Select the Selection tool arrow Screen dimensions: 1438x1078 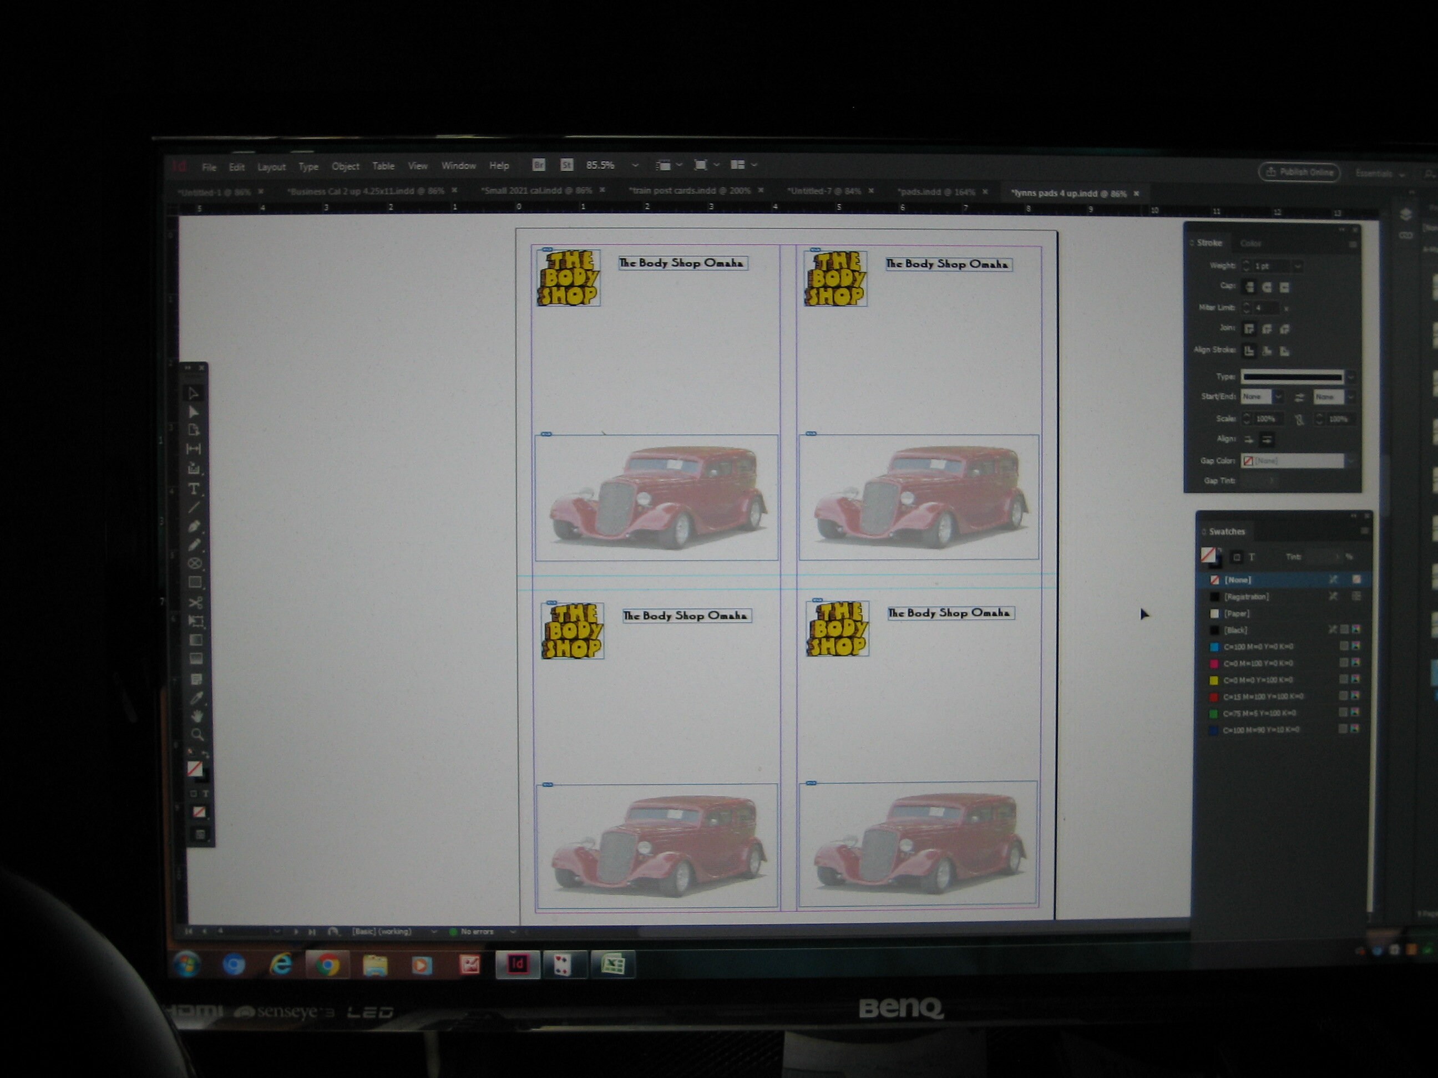pyautogui.click(x=193, y=393)
